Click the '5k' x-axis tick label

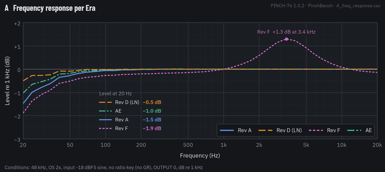coord(306,144)
